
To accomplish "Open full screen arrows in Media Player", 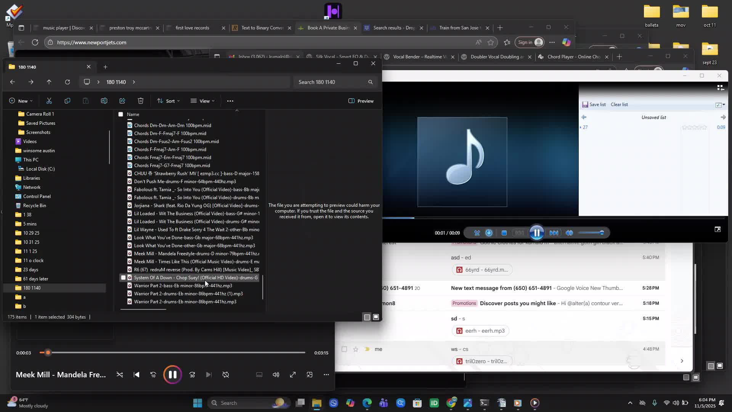I will click(x=293, y=375).
